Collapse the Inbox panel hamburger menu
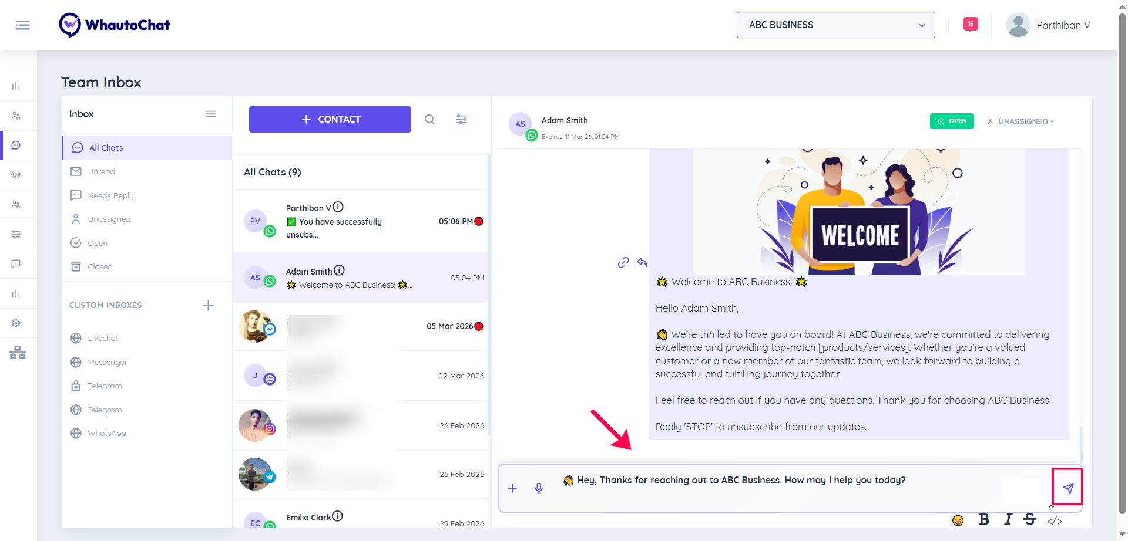 click(211, 114)
